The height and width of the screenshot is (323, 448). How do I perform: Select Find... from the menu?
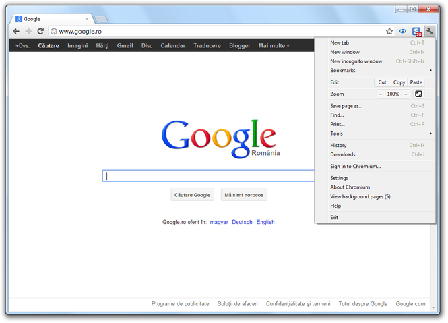point(381,115)
